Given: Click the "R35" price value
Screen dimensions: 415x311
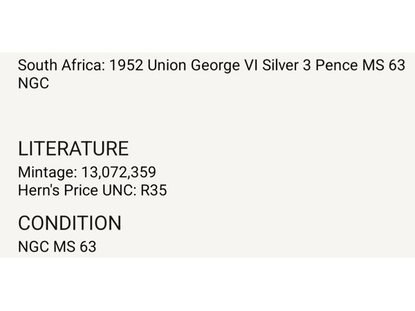Looking at the screenshot, I should pos(154,190).
